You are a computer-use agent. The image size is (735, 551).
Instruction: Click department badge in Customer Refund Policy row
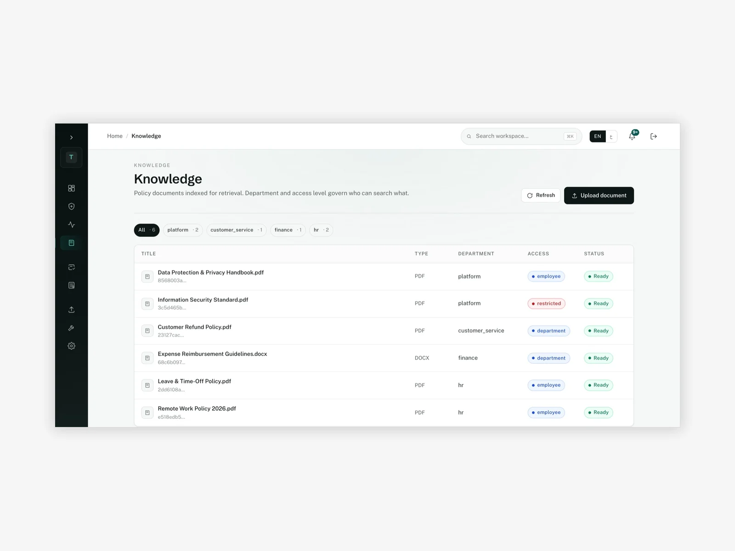[x=549, y=331]
